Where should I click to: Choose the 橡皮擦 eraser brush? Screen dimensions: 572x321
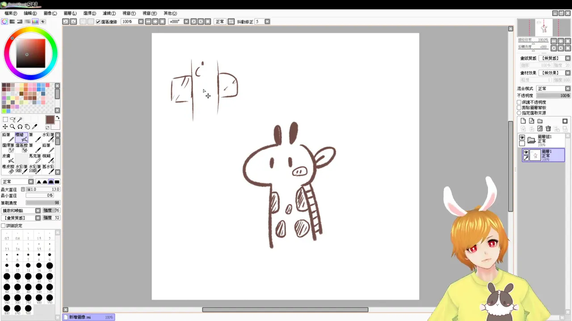tap(8, 169)
